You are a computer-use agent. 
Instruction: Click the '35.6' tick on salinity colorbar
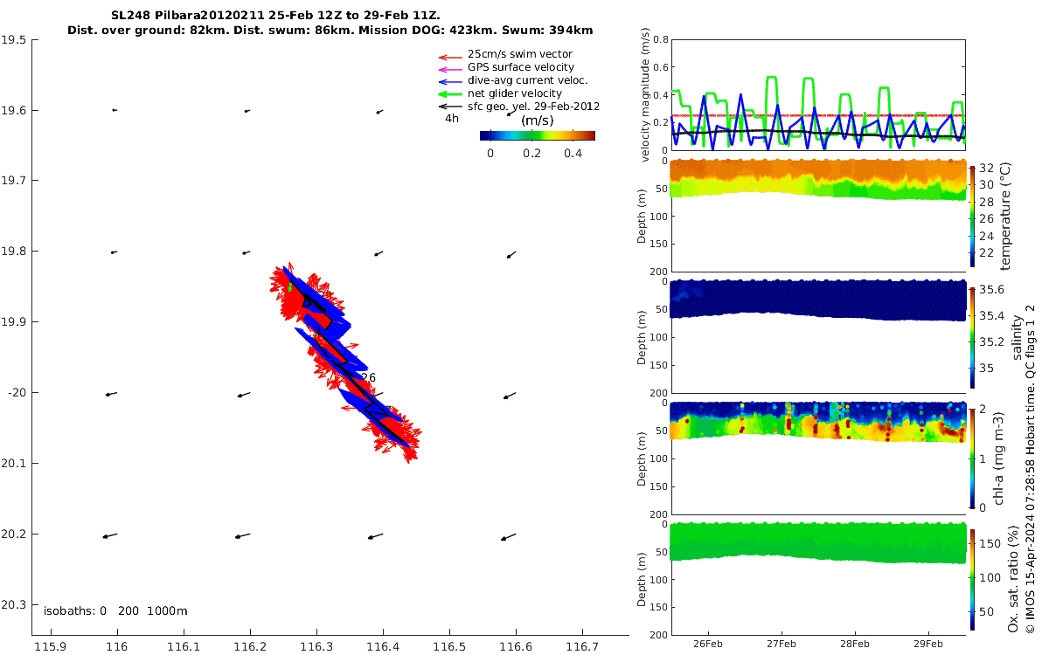[x=989, y=291]
